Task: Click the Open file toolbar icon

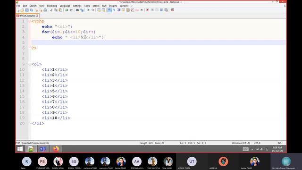Action: (22, 10)
